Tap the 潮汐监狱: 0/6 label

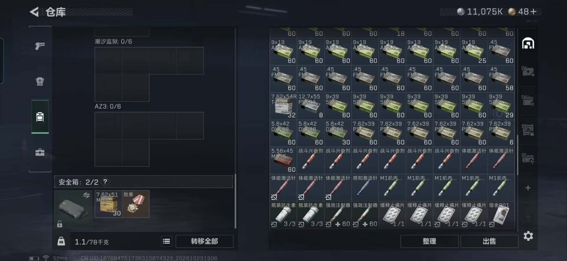(113, 42)
